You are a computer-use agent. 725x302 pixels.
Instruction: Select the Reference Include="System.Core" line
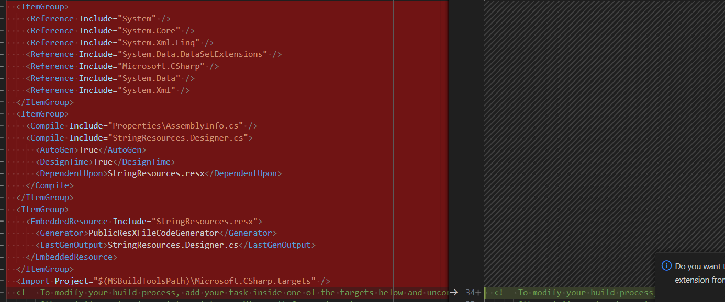110,31
